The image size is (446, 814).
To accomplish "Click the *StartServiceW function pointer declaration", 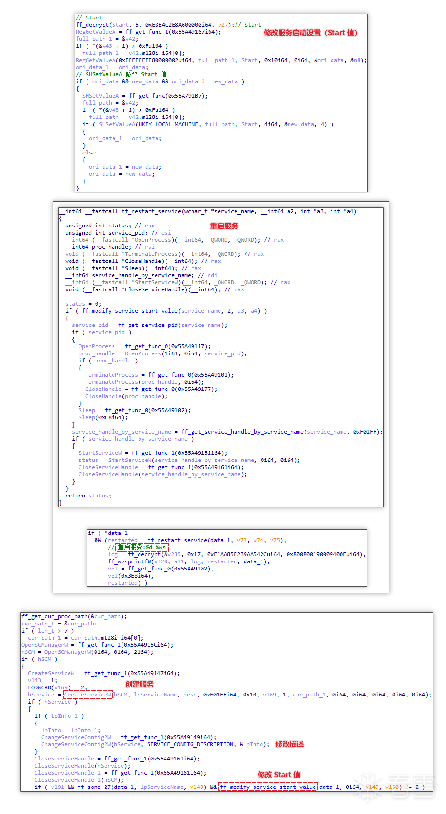I will click(x=178, y=282).
